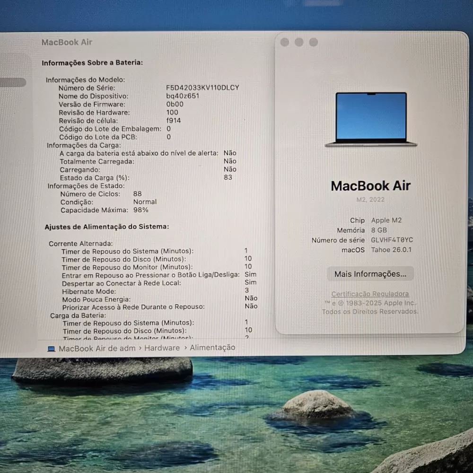Click the macOS Tahoe 26.0.1 version text
473x473 pixels.
[x=391, y=250]
